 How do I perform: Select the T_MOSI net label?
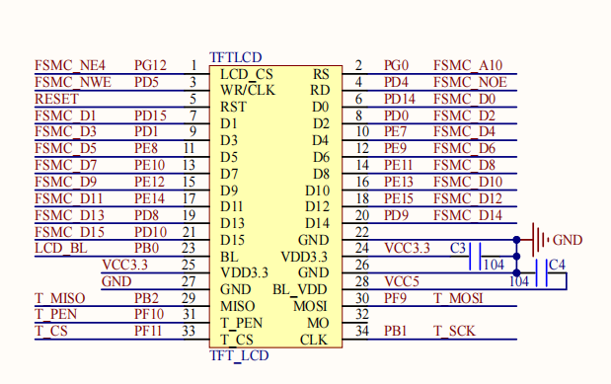click(x=458, y=298)
